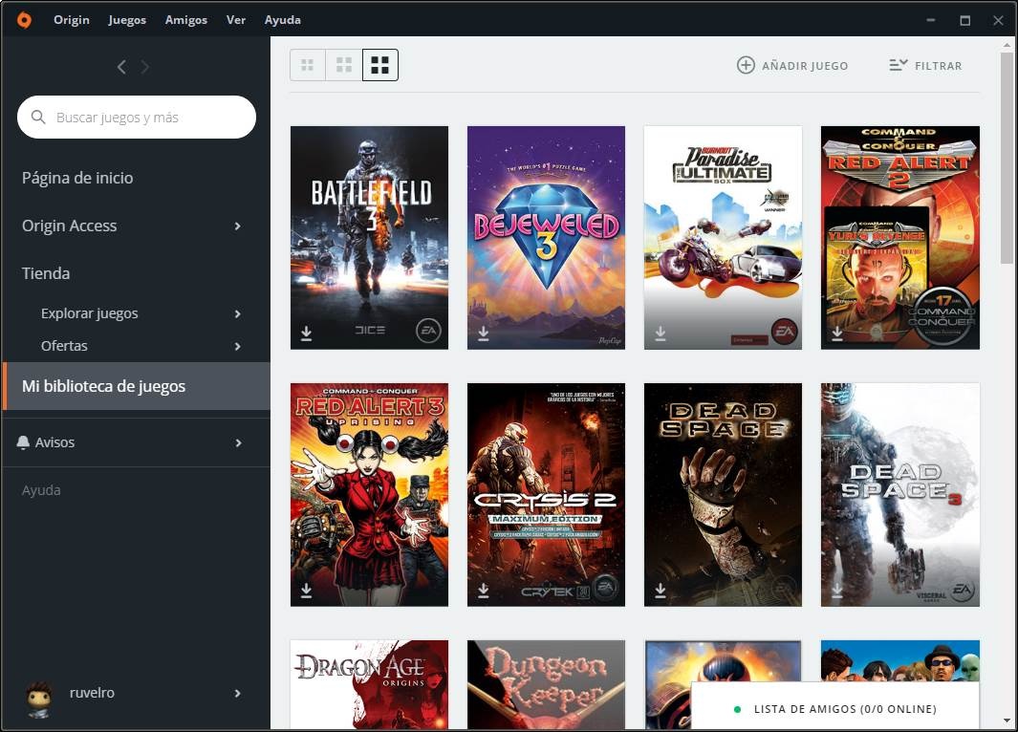
Task: Open the Tienda section
Action: [x=46, y=273]
